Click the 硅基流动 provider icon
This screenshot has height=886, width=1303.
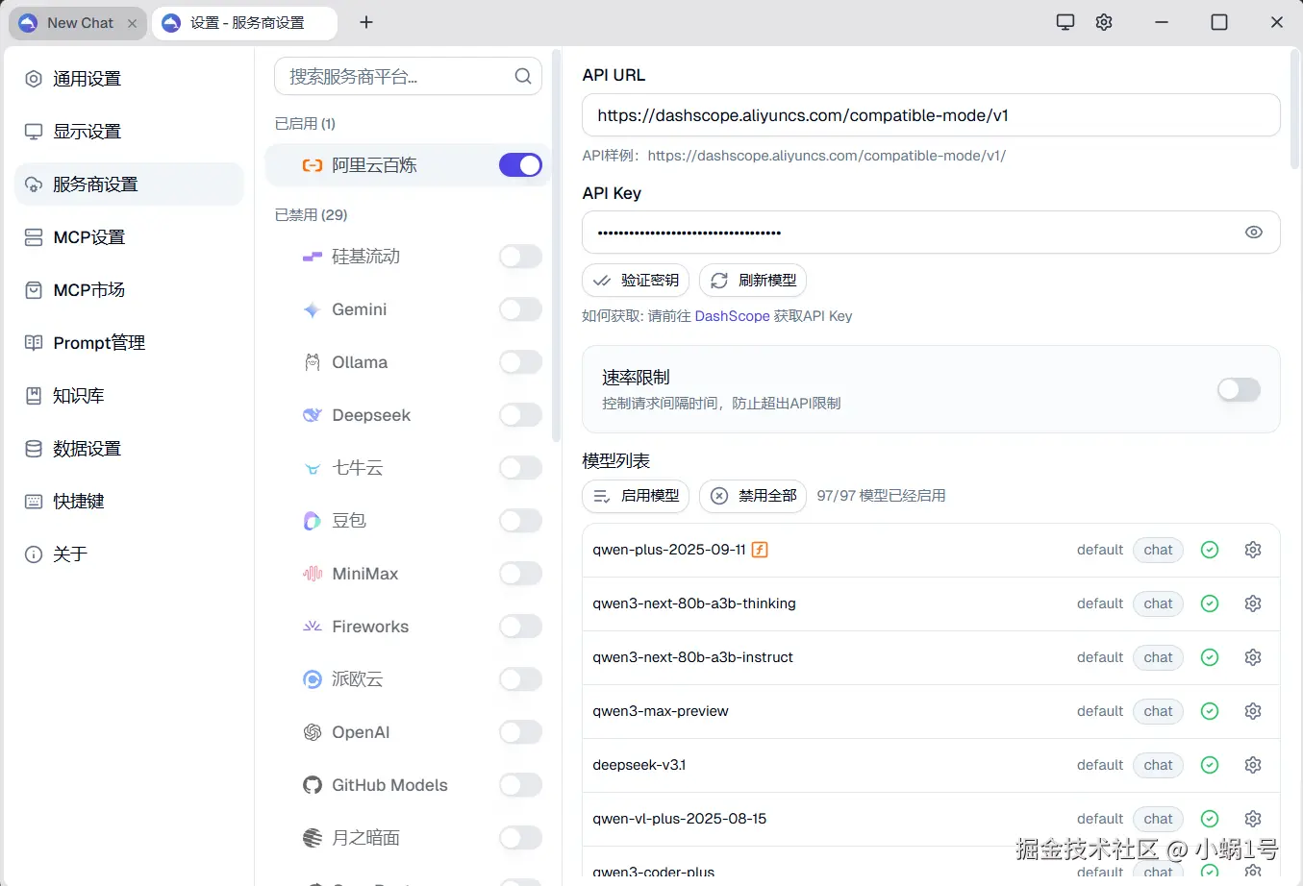(313, 257)
